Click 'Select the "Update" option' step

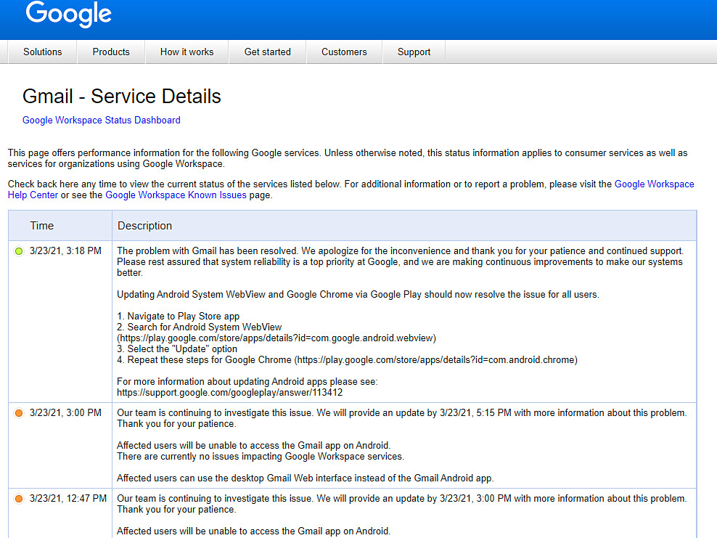177,349
